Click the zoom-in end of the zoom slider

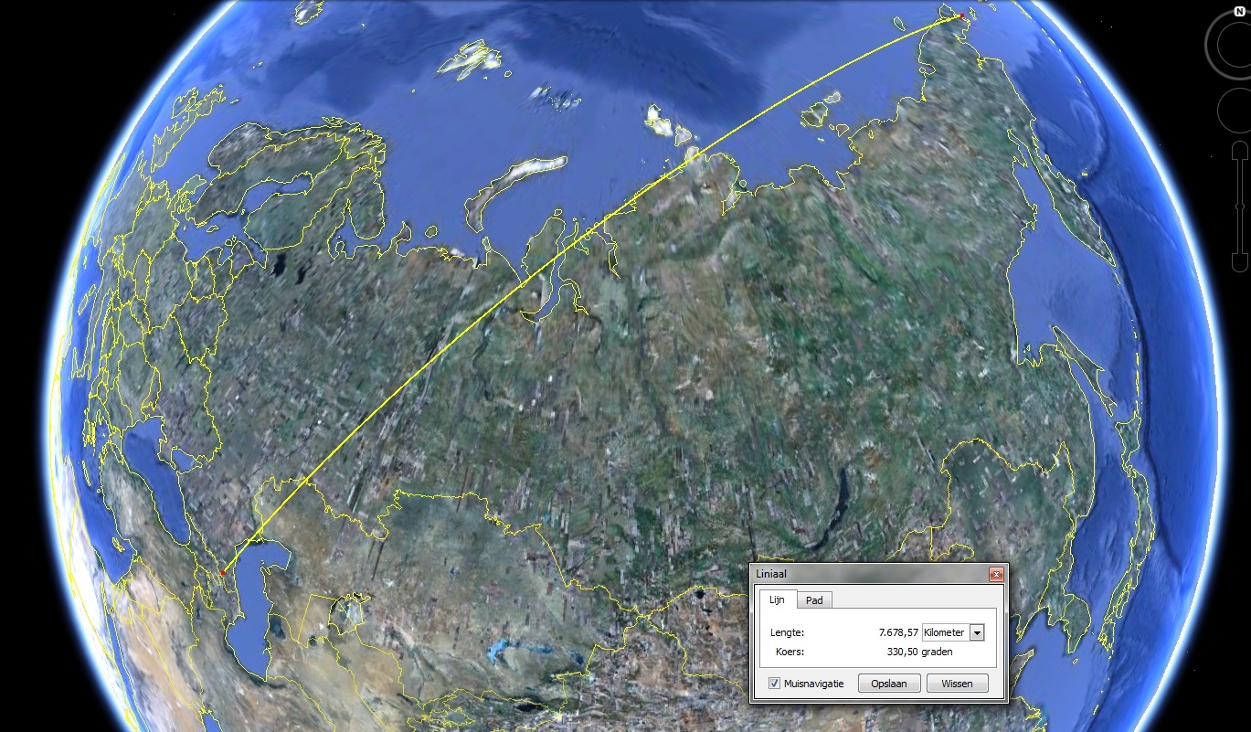point(1239,148)
